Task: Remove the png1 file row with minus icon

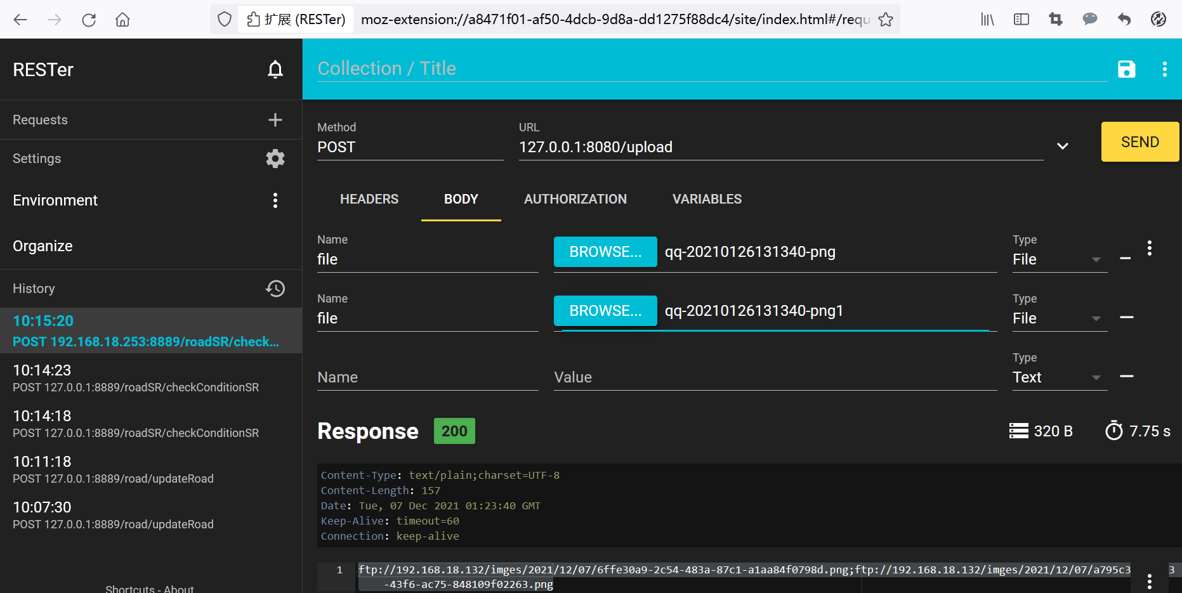Action: [x=1127, y=317]
